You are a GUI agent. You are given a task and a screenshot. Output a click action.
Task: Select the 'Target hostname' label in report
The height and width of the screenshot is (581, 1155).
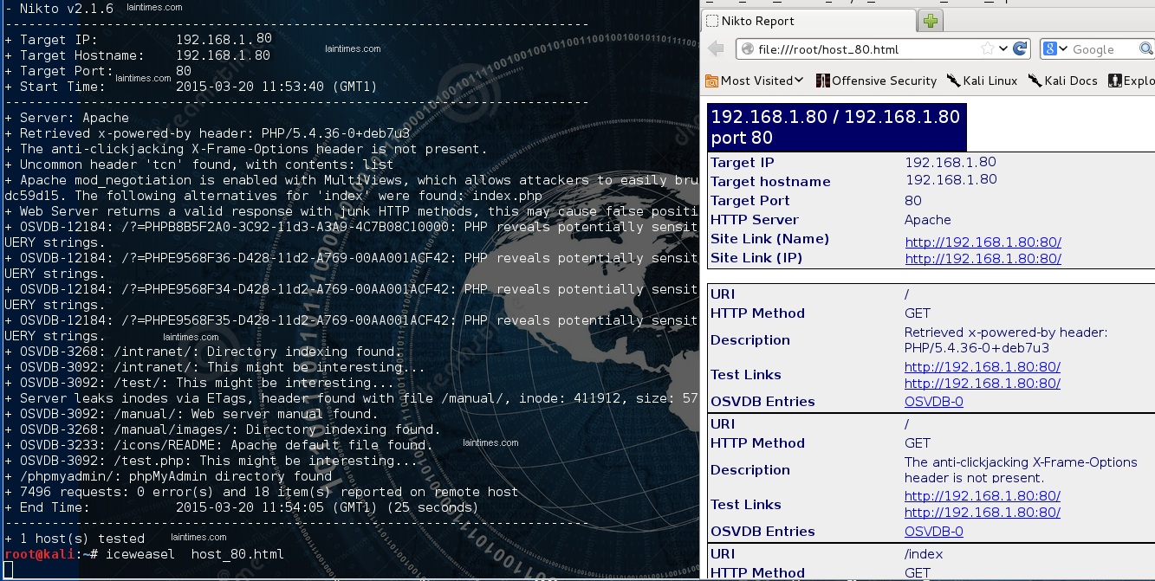[x=770, y=182]
